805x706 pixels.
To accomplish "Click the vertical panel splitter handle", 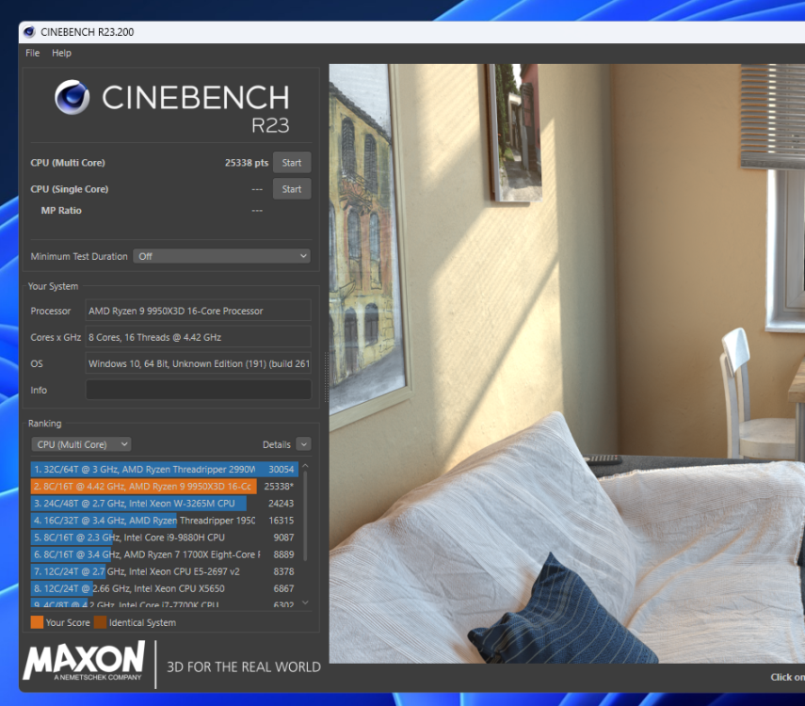I will click(x=326, y=377).
